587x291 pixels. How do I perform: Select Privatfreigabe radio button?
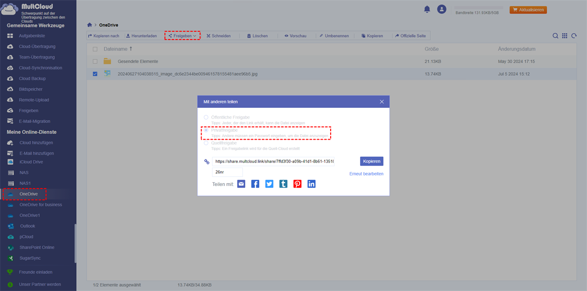(x=206, y=130)
